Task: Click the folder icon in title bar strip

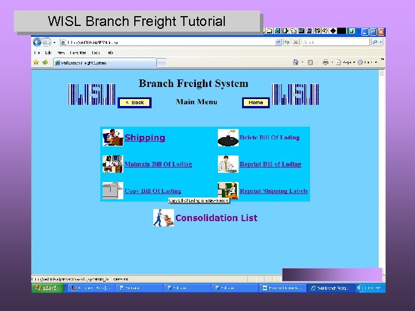Action: click(x=269, y=31)
